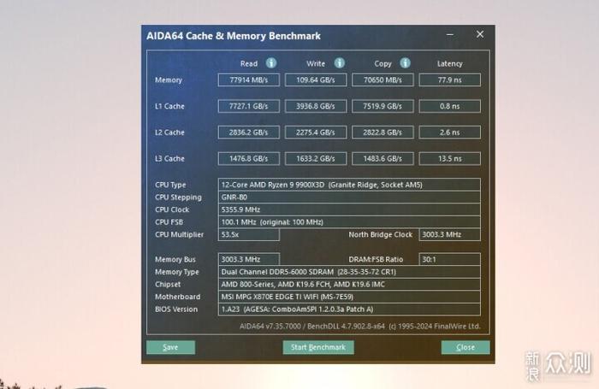Select L1 Cache latency 0.8 ns
The width and height of the screenshot is (599, 389).
(x=449, y=106)
